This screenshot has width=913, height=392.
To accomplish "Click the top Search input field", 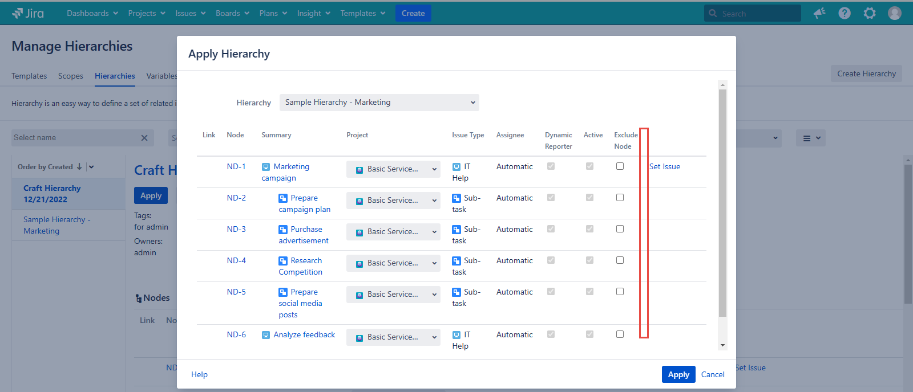I will tap(758, 14).
